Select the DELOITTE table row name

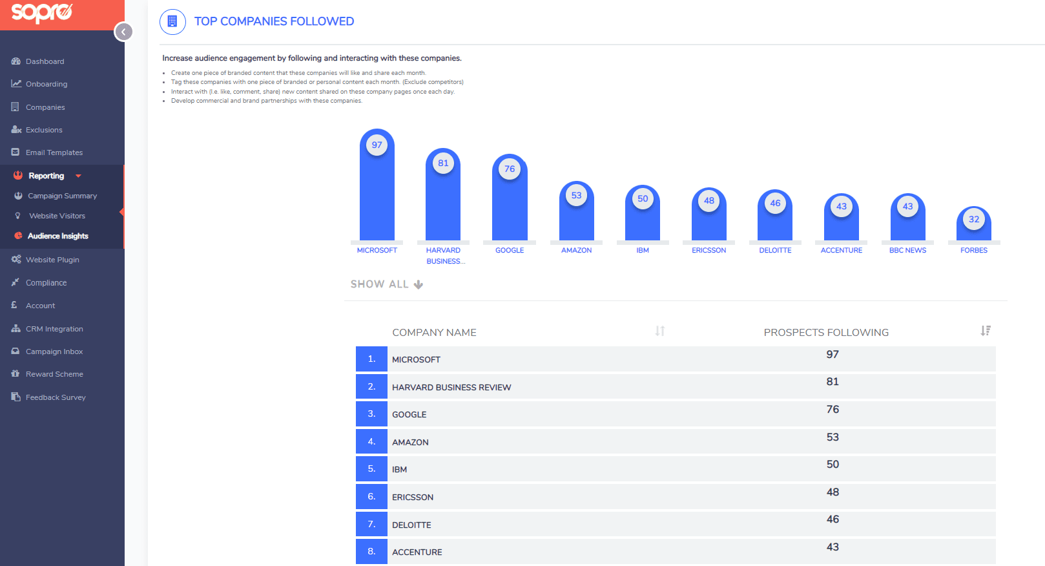click(x=411, y=525)
